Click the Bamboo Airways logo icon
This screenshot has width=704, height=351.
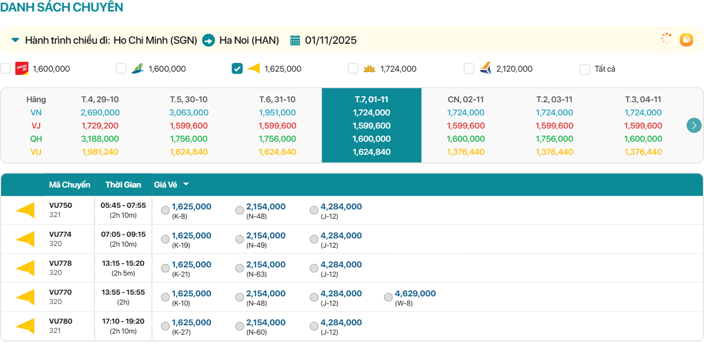(x=138, y=68)
